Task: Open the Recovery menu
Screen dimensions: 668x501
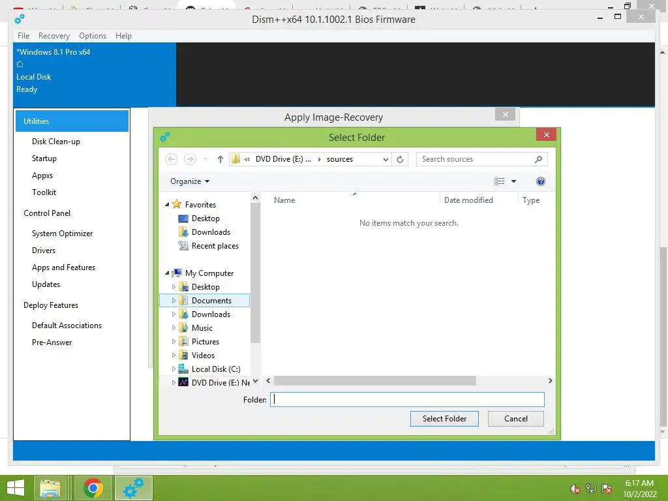Action: click(x=54, y=36)
